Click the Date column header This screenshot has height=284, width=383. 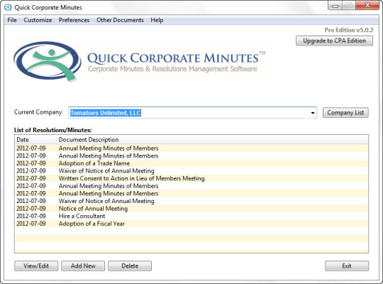(35, 140)
